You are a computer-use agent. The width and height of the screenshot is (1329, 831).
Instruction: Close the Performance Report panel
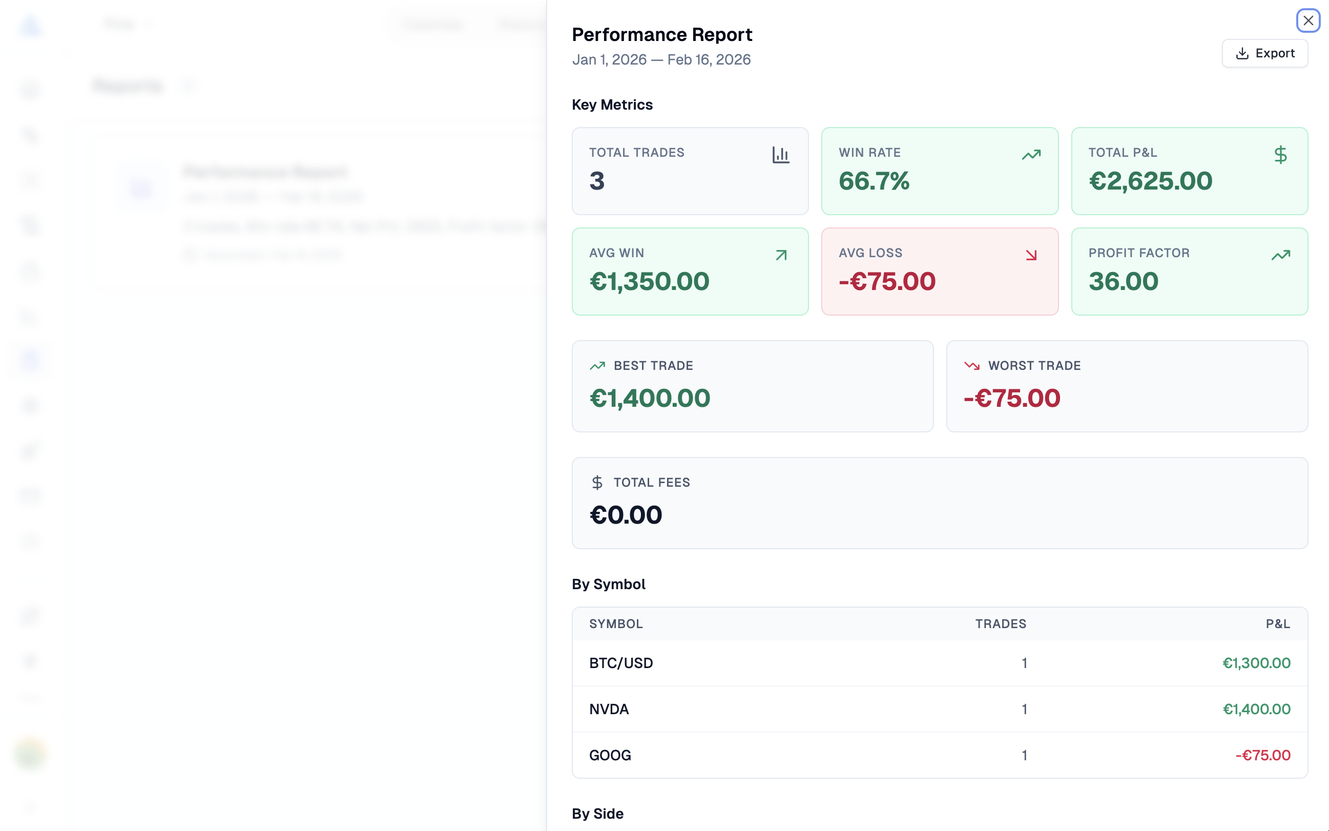(x=1308, y=20)
